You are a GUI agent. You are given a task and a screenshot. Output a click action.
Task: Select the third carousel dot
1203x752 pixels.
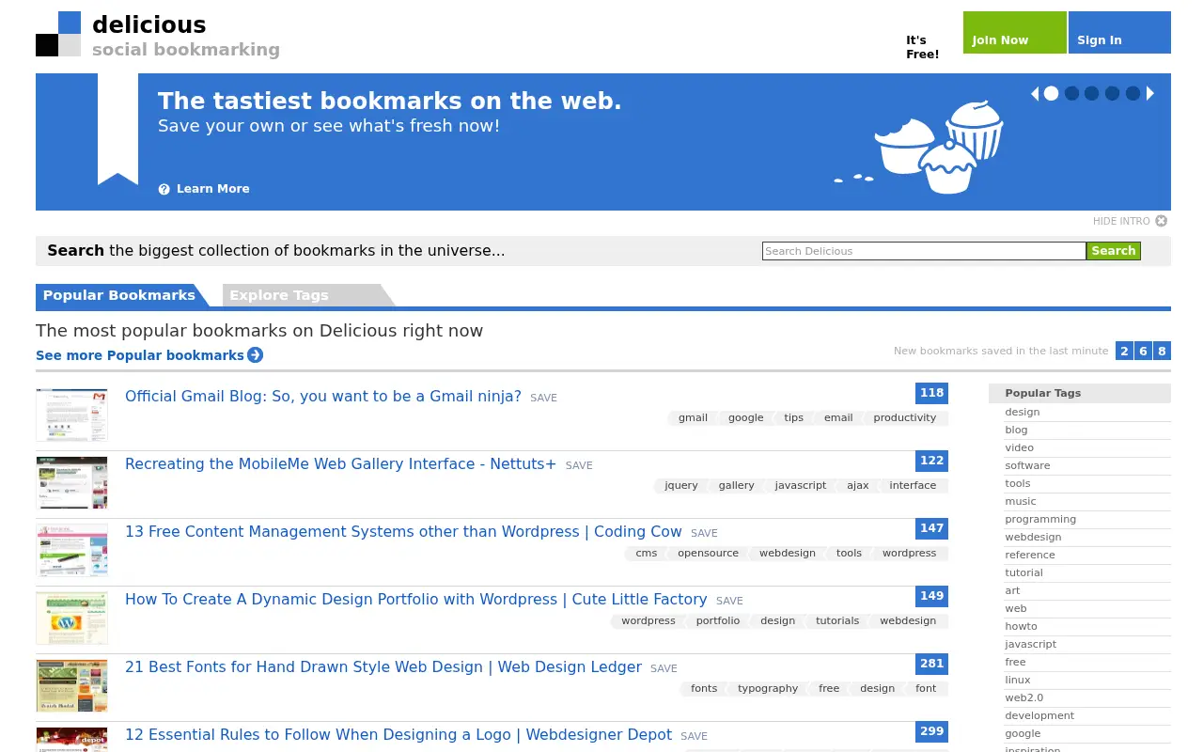pyautogui.click(x=1091, y=93)
